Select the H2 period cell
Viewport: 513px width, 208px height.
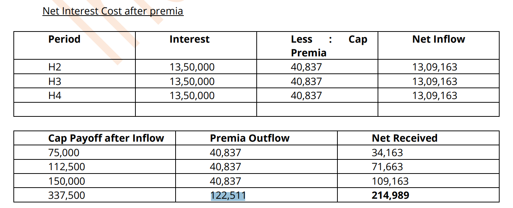tap(55, 67)
